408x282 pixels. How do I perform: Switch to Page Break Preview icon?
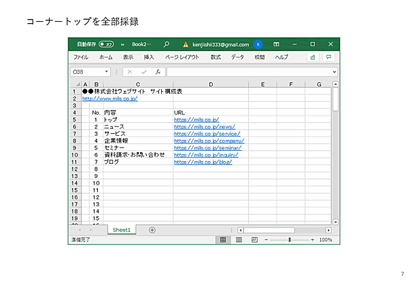(x=254, y=240)
